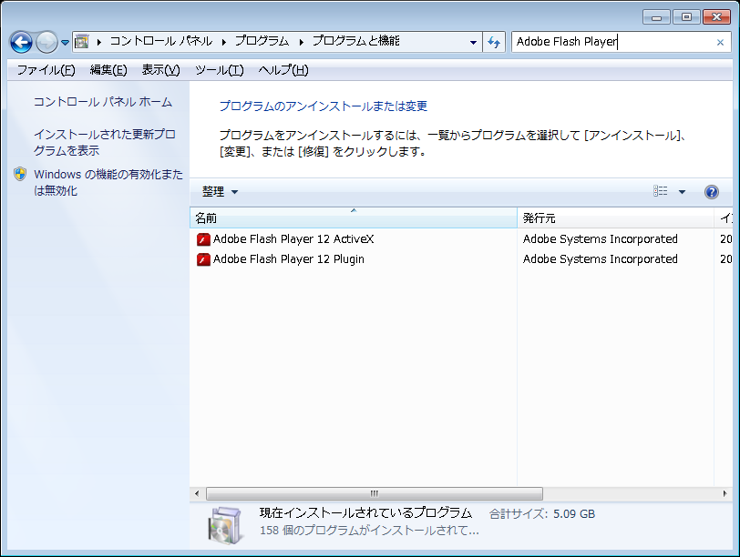The image size is (740, 557).
Task: Click the 合計サイズ: 5.09 GB text
Action: click(x=542, y=514)
